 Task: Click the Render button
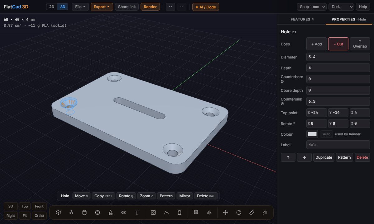click(150, 7)
